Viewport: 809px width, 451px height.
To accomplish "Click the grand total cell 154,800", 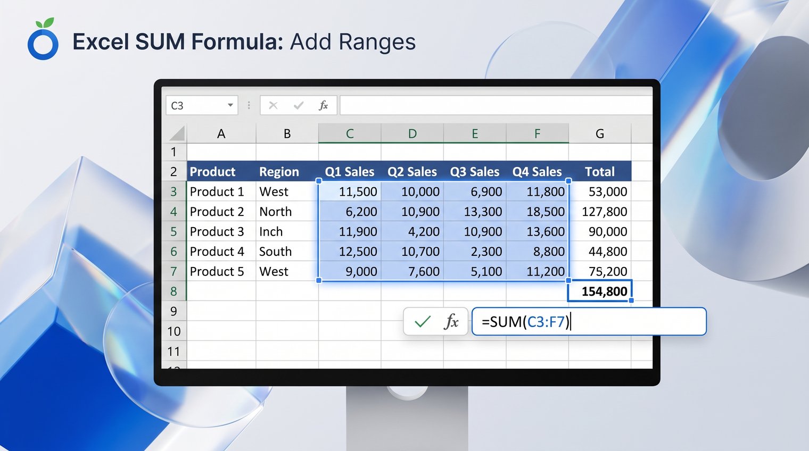I will pyautogui.click(x=600, y=291).
